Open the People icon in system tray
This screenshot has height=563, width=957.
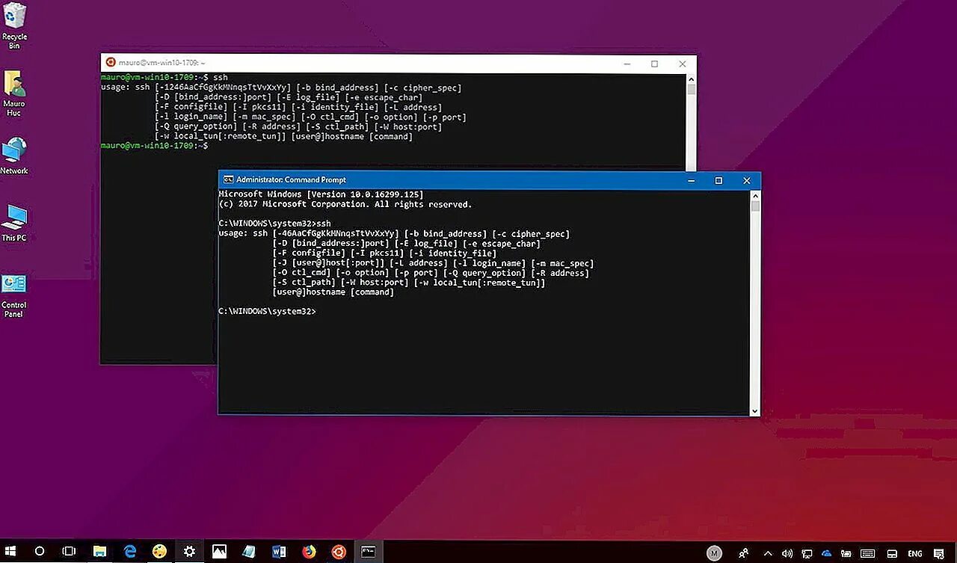click(743, 553)
